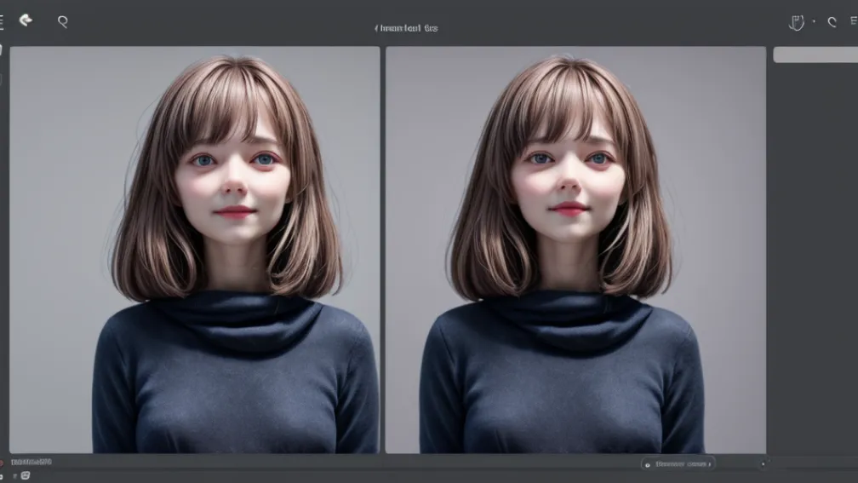Viewport: 858px width, 483px height.
Task: Click the white back arrow icon
Action: point(26,20)
